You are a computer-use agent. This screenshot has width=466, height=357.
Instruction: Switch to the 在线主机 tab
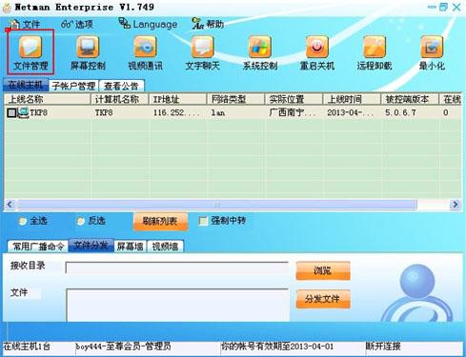(x=26, y=85)
